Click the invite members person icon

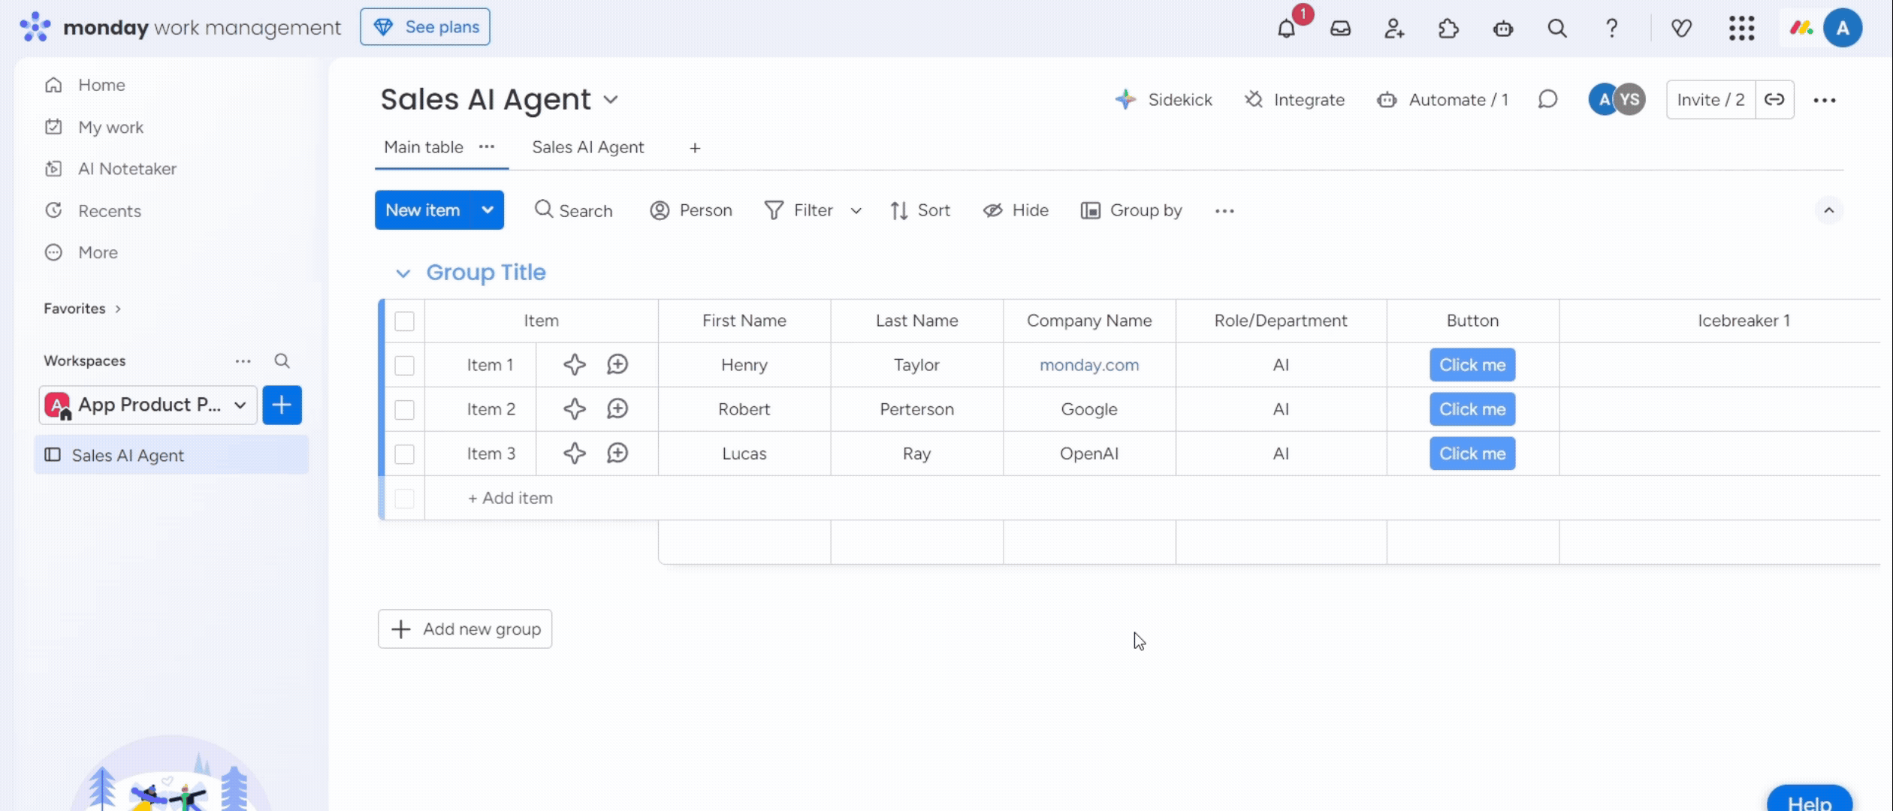pos(1394,29)
